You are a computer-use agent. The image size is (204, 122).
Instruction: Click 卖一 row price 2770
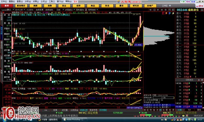coord(186,43)
